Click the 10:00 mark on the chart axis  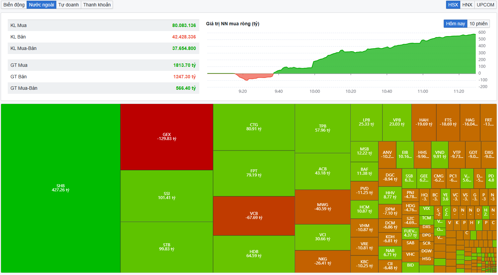pos(315,91)
